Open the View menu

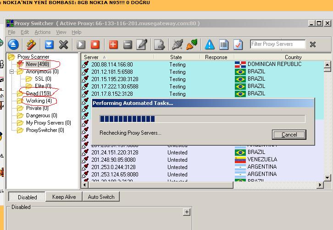(x=61, y=32)
